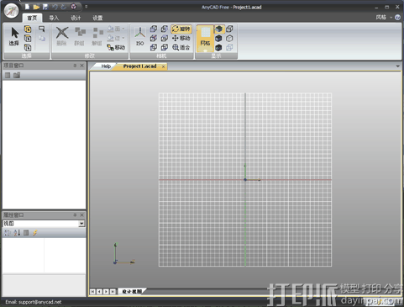Click the round purple icon in quick access bar
The height and width of the screenshot is (307, 404).
[x=73, y=7]
